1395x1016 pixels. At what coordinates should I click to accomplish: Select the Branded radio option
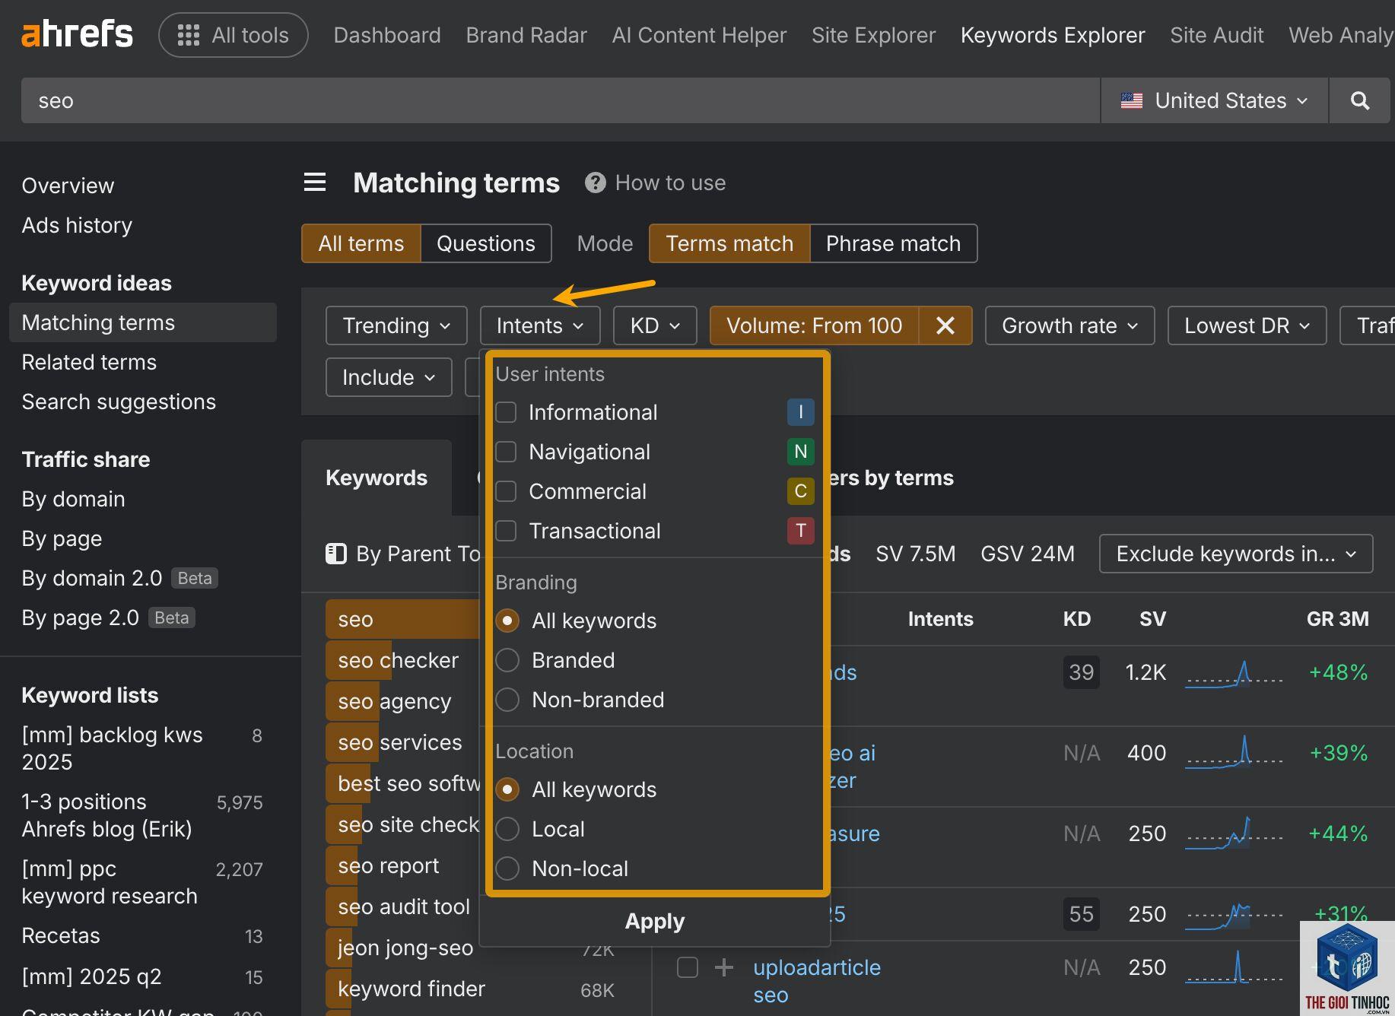point(507,660)
